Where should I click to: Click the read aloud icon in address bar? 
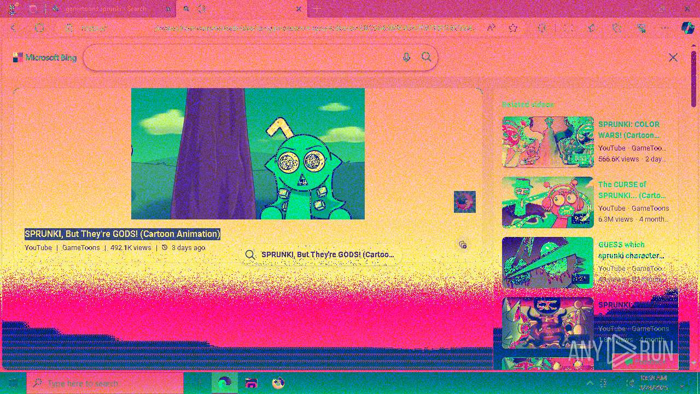click(491, 28)
